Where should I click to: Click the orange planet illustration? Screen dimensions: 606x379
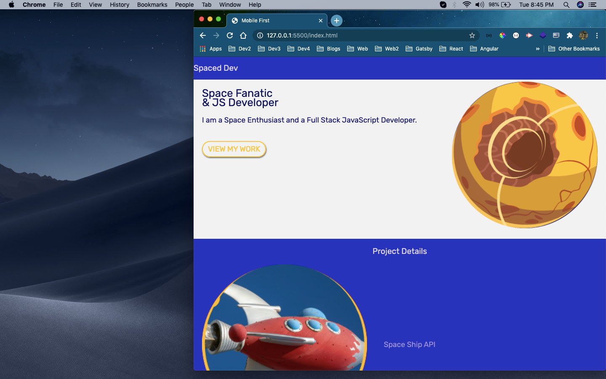(525, 155)
